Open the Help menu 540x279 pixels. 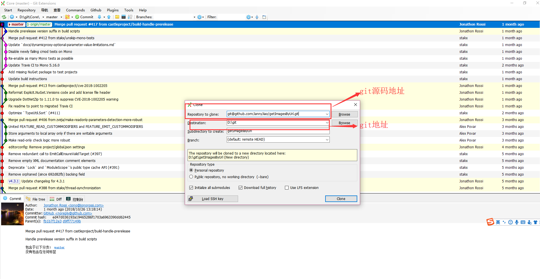[143, 10]
